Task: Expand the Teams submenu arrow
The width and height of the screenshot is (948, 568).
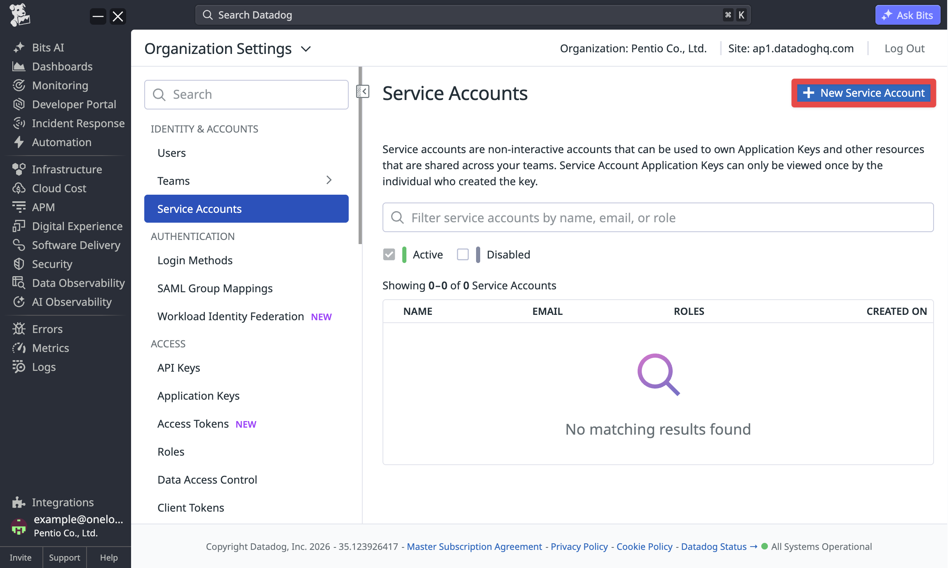Action: 329,180
